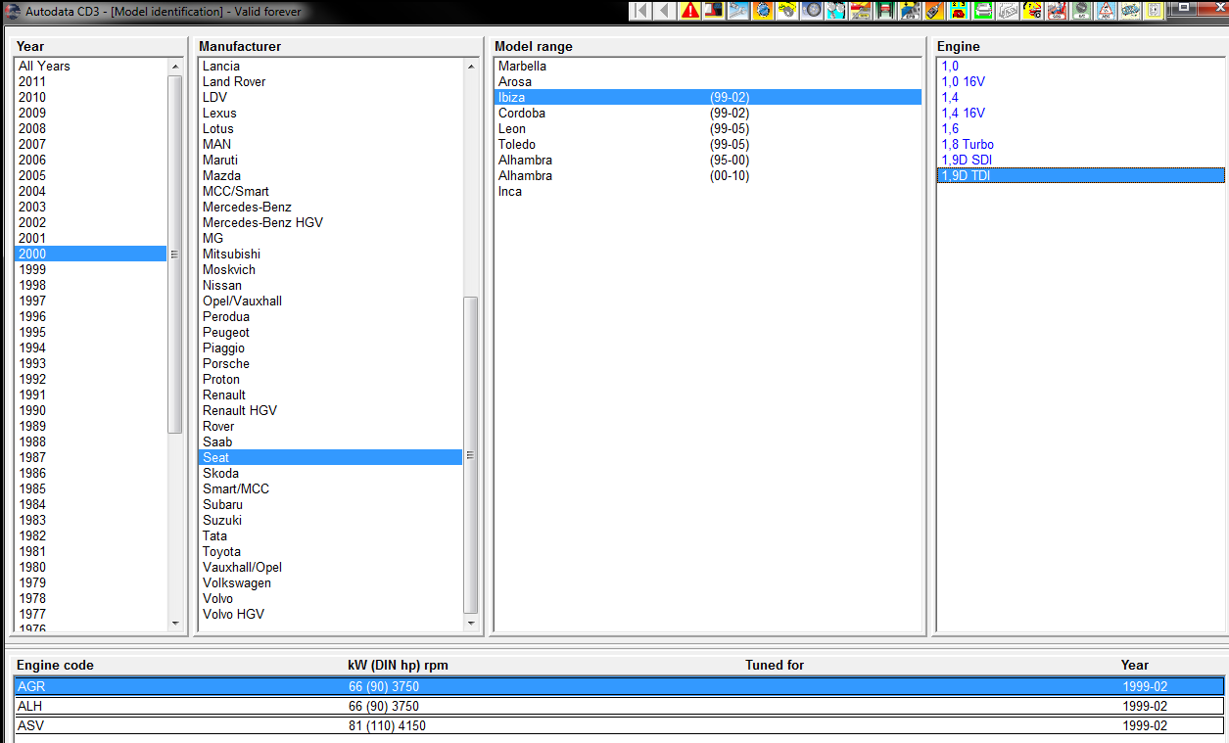Open the red warning triangle icon
The height and width of the screenshot is (743, 1229).
690,10
